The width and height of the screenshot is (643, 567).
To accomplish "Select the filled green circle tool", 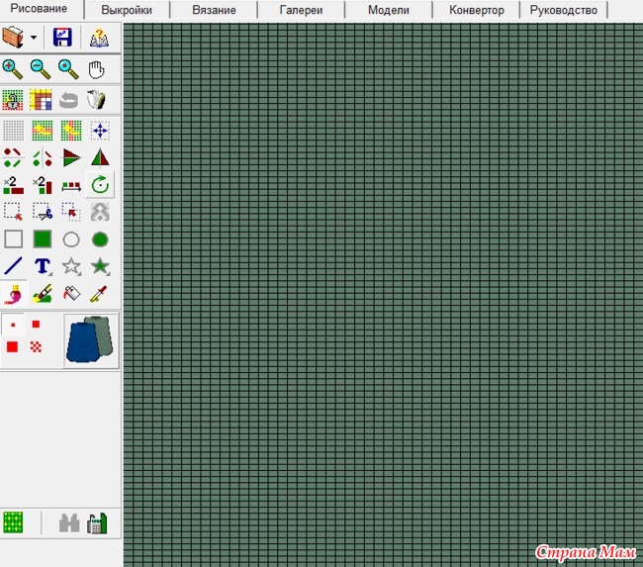I will (100, 239).
